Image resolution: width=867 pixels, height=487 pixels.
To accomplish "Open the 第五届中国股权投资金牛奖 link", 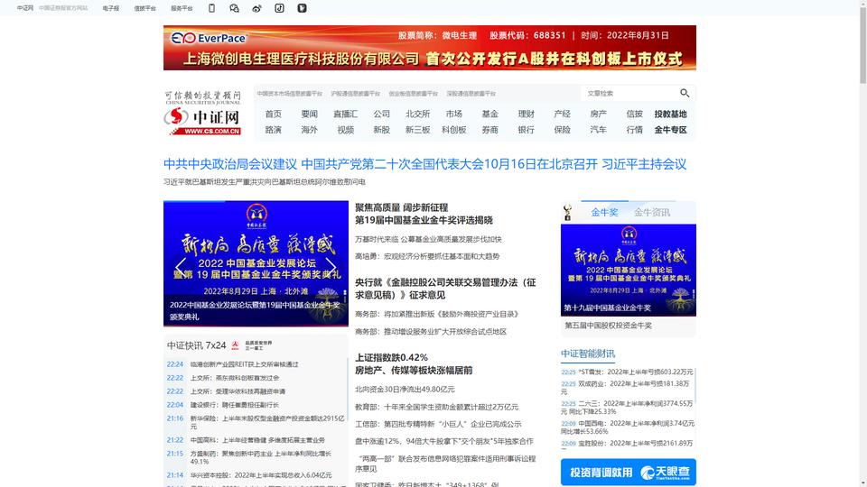I will pyautogui.click(x=608, y=326).
